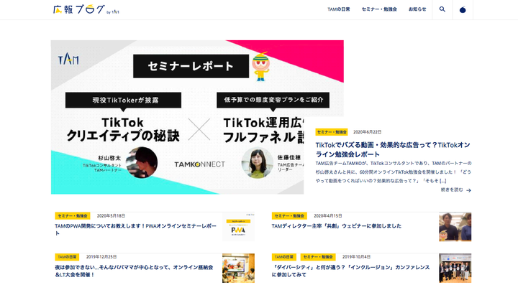The height and width of the screenshot is (290, 518).
Task: Open the search magnifier icon in header
Action: pos(442,9)
